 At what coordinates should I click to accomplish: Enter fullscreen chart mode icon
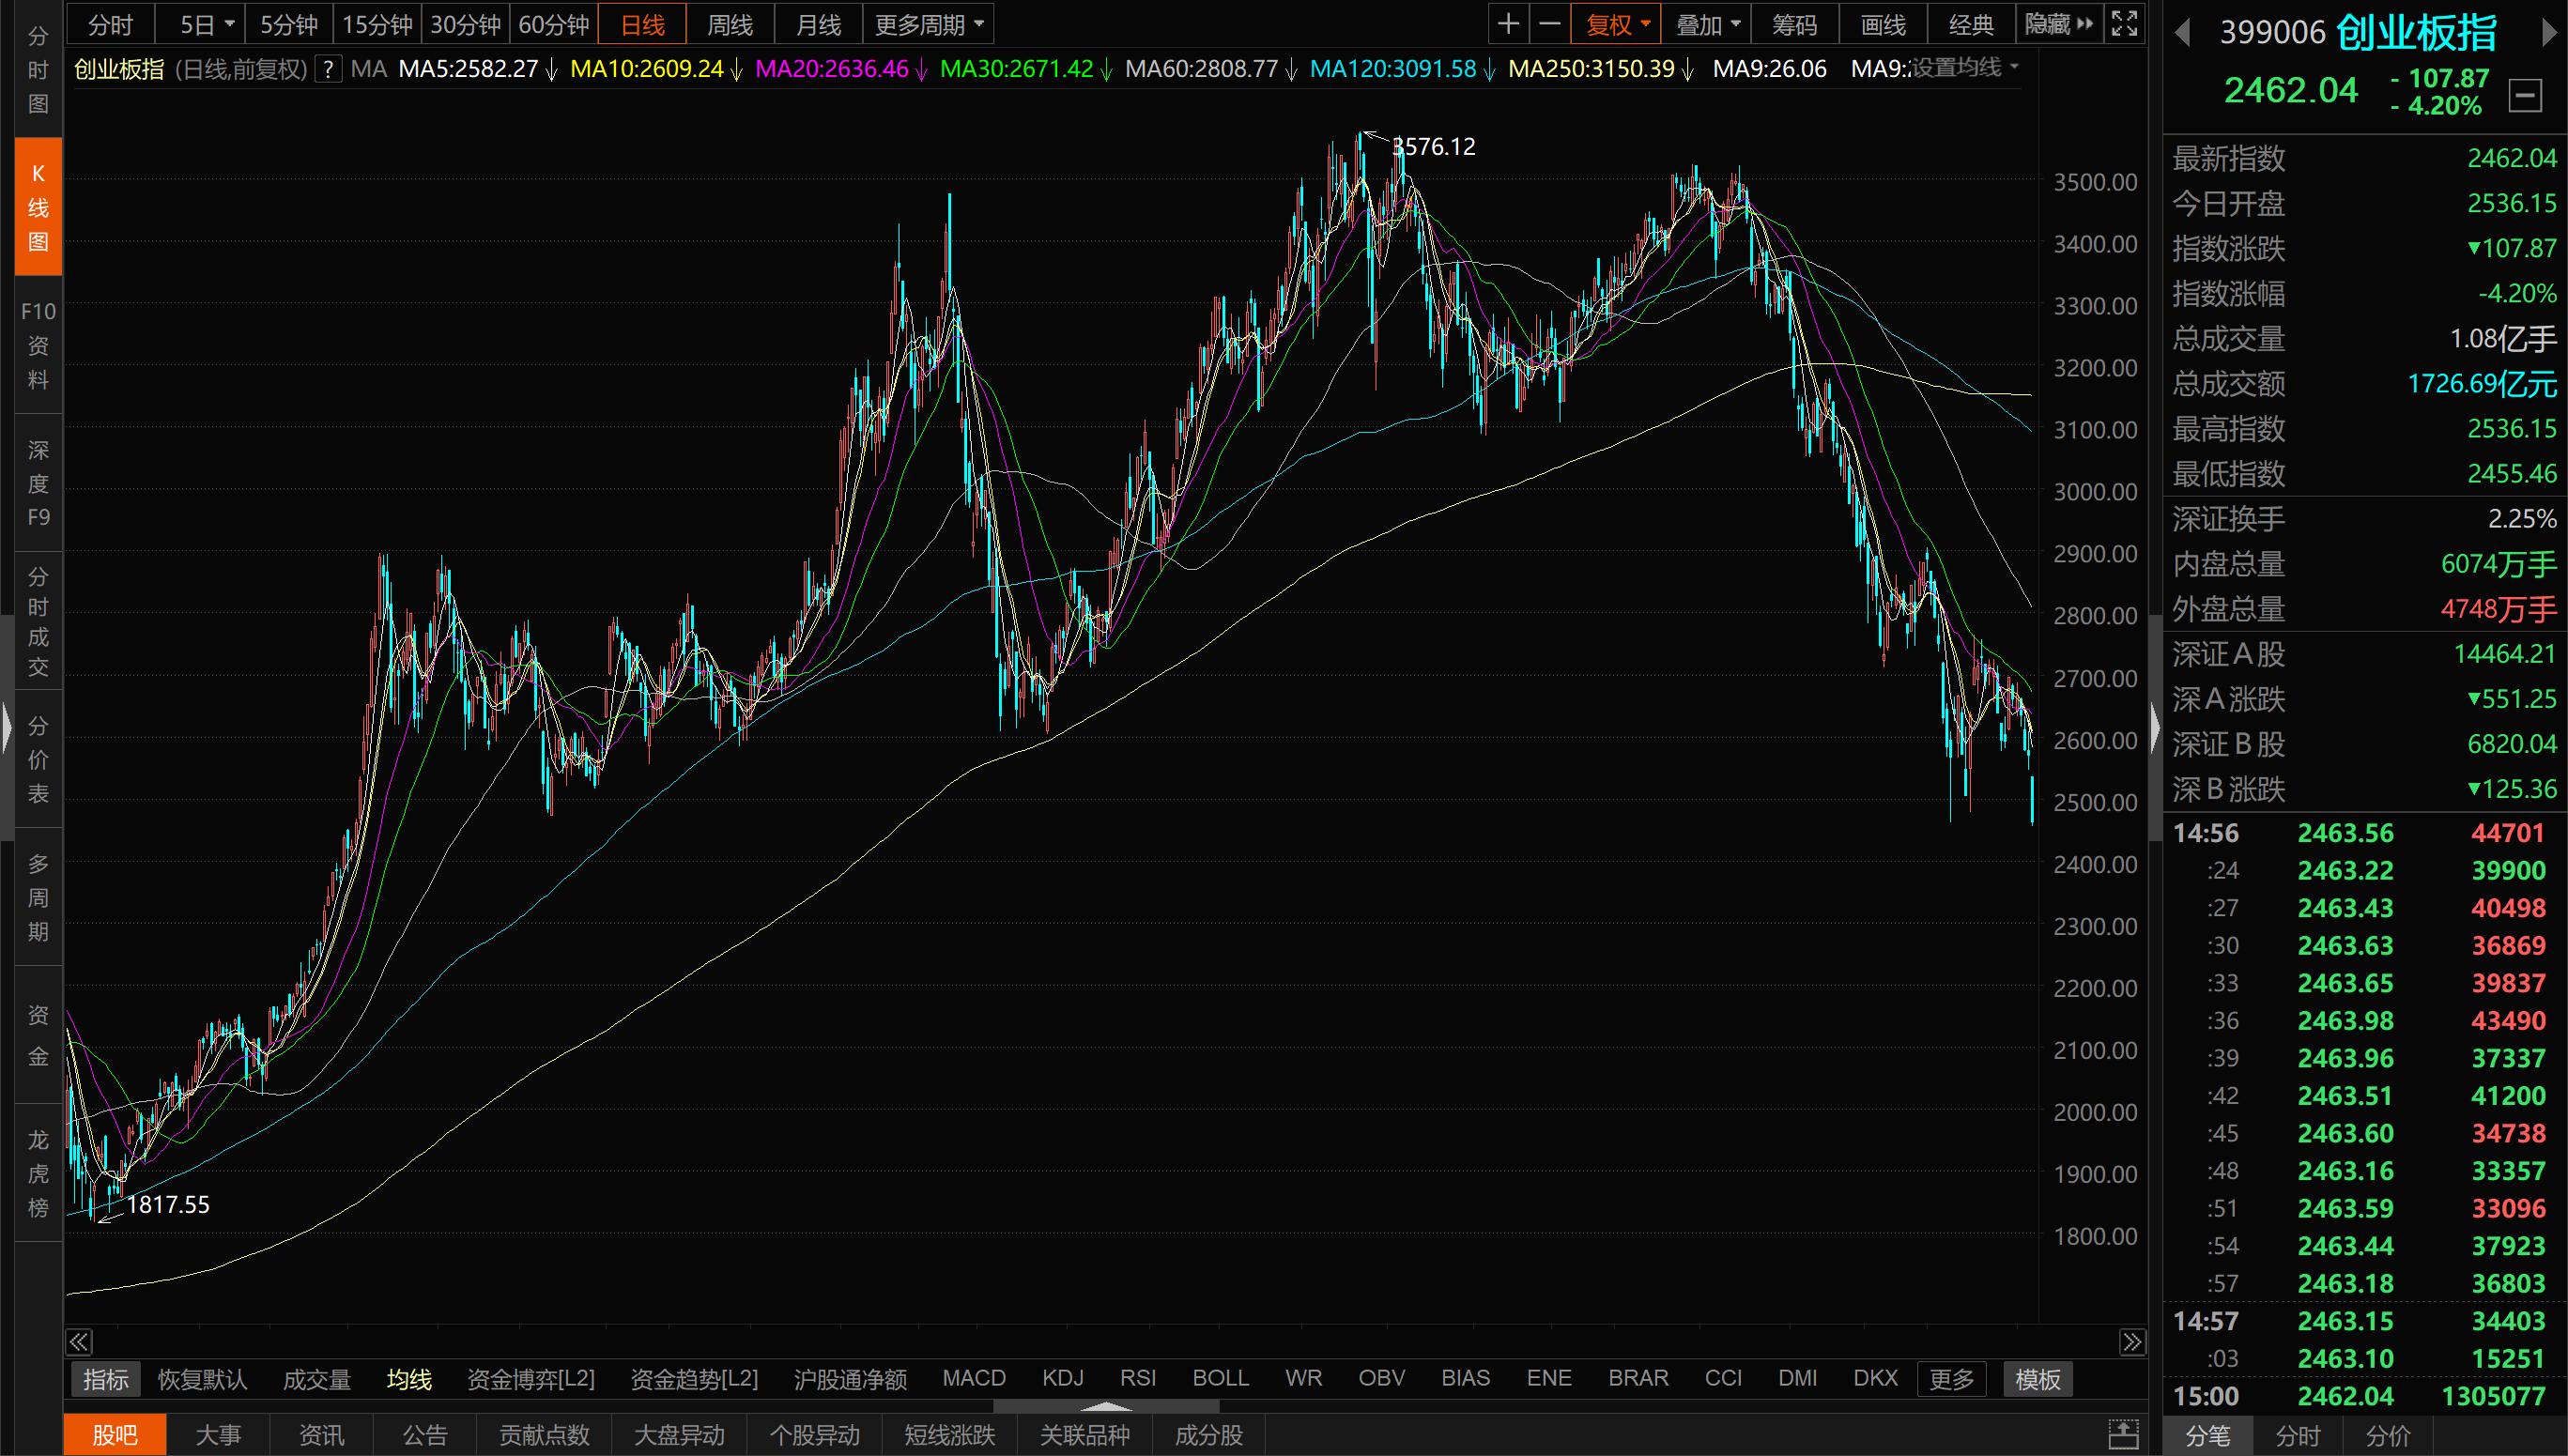pyautogui.click(x=2123, y=24)
